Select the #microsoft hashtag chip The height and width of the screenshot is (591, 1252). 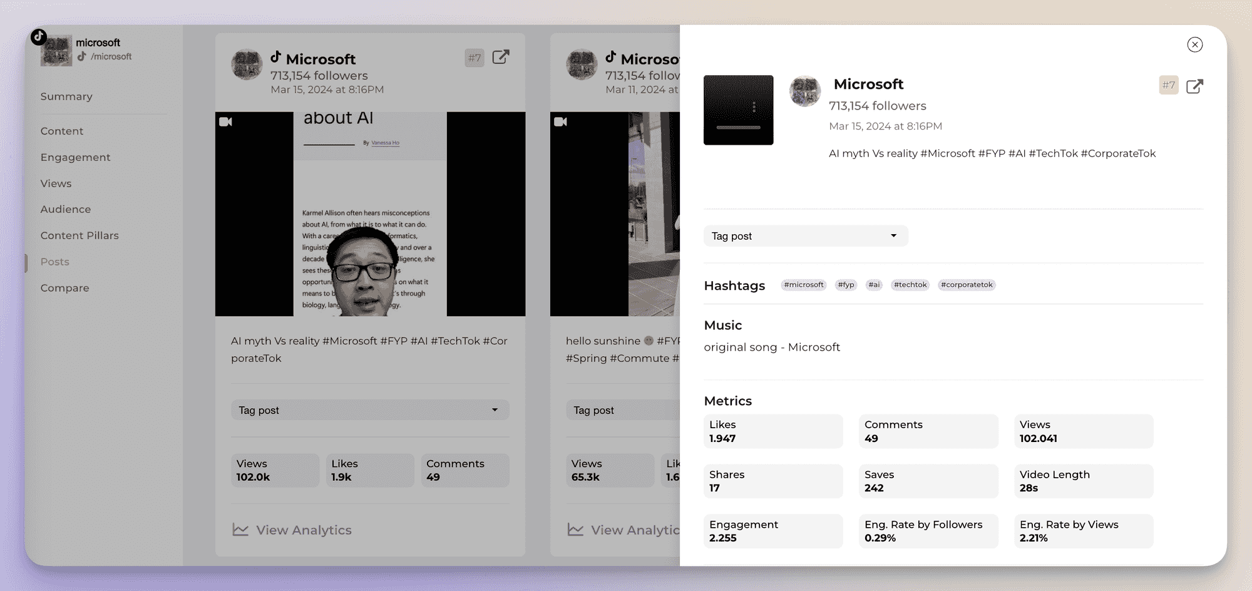(x=804, y=285)
